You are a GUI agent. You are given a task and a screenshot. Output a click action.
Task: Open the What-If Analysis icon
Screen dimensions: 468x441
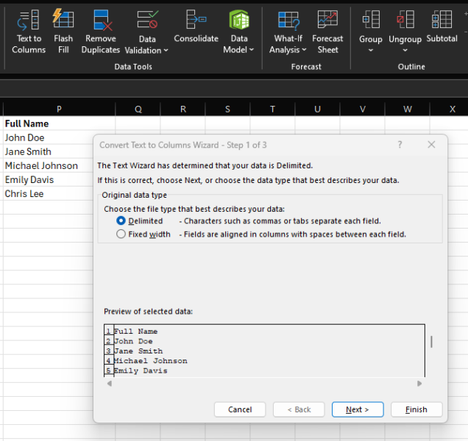[288, 21]
